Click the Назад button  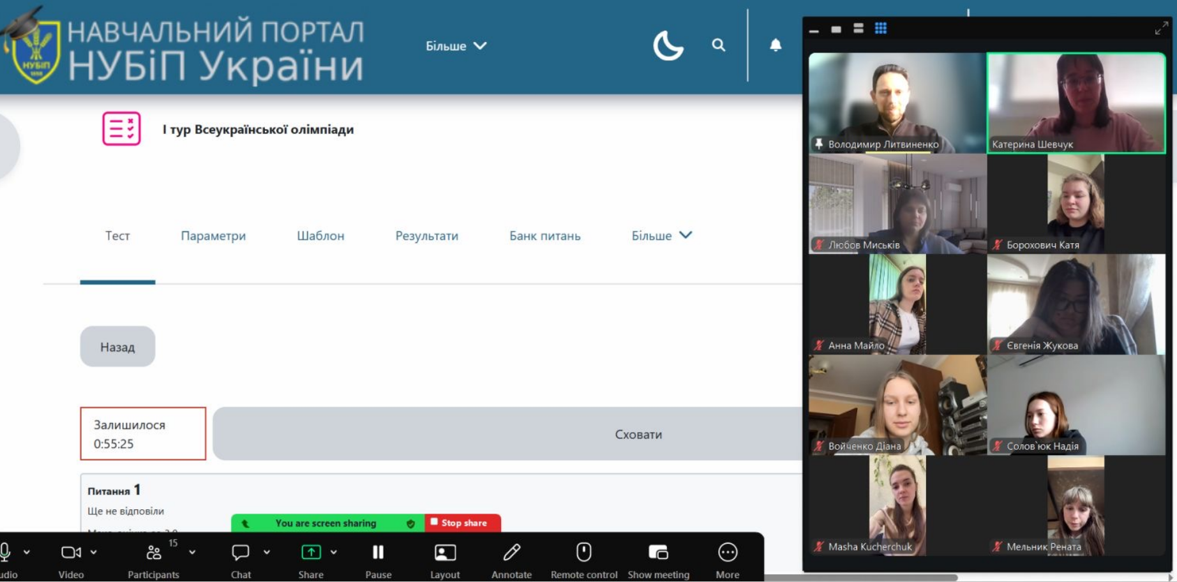pos(117,347)
